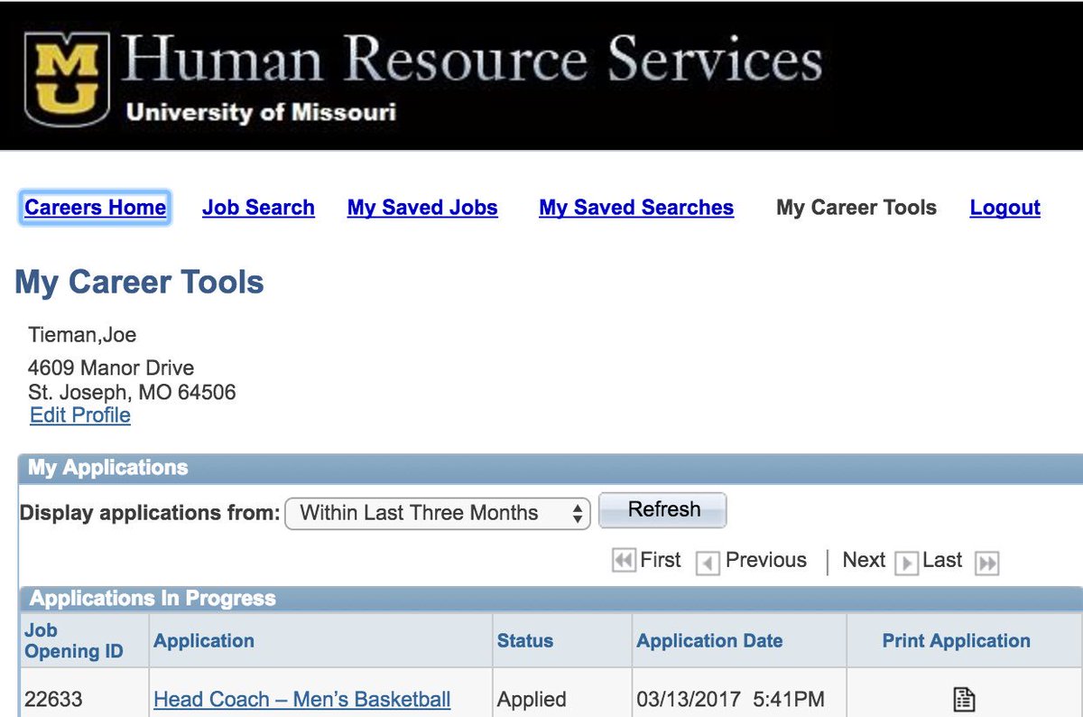Click the Previous page arrow icon
1083x717 pixels.
(708, 563)
